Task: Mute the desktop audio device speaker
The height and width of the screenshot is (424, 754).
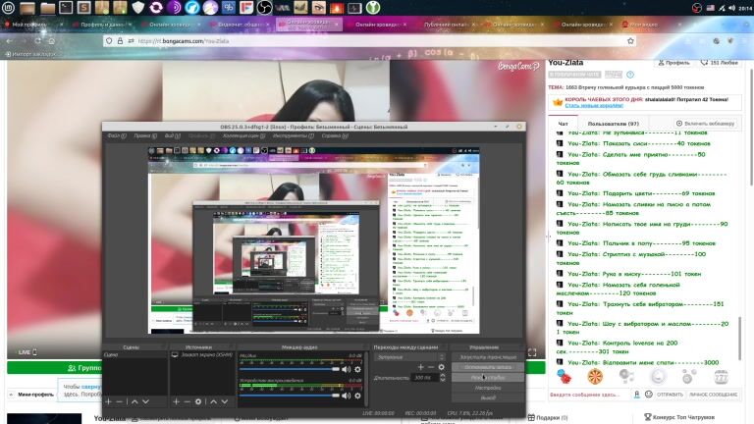Action: tap(346, 395)
